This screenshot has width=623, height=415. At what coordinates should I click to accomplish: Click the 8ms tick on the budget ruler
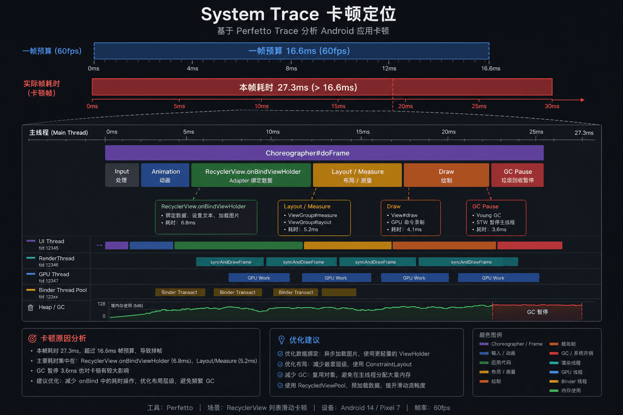[x=291, y=68]
